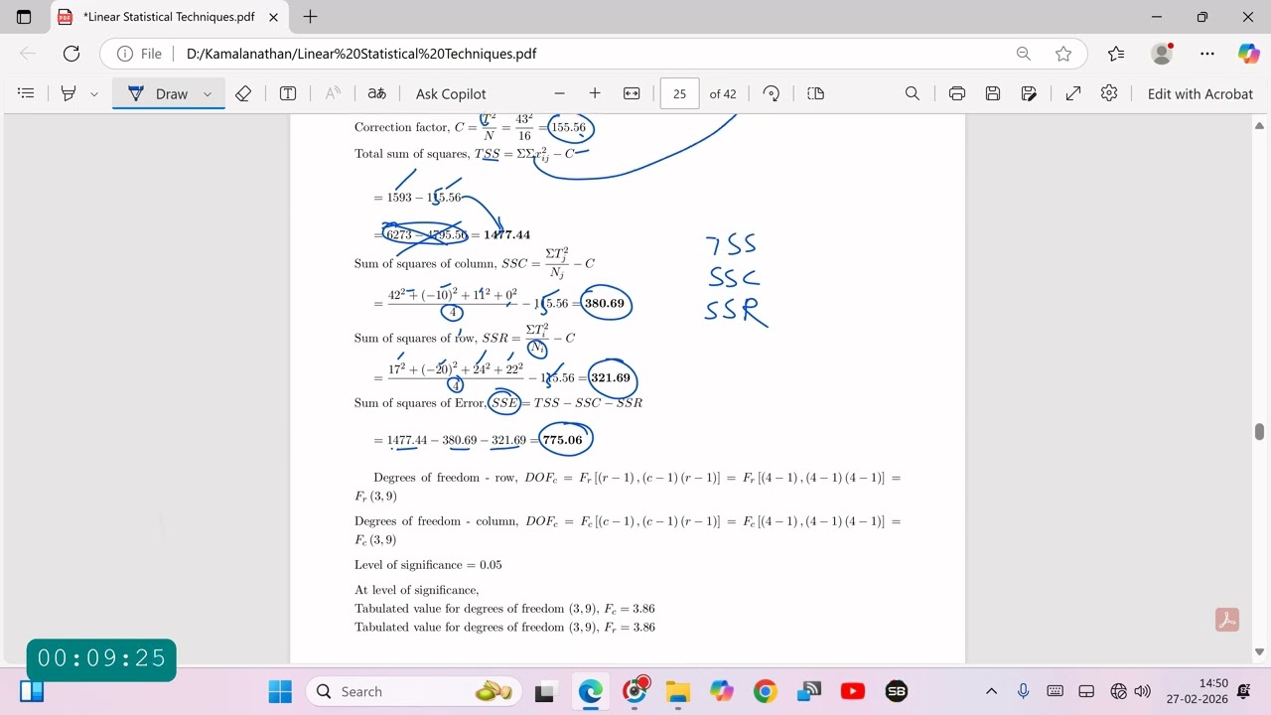Open the Copilot sidebar
This screenshot has height=715, width=1271.
(x=1248, y=54)
